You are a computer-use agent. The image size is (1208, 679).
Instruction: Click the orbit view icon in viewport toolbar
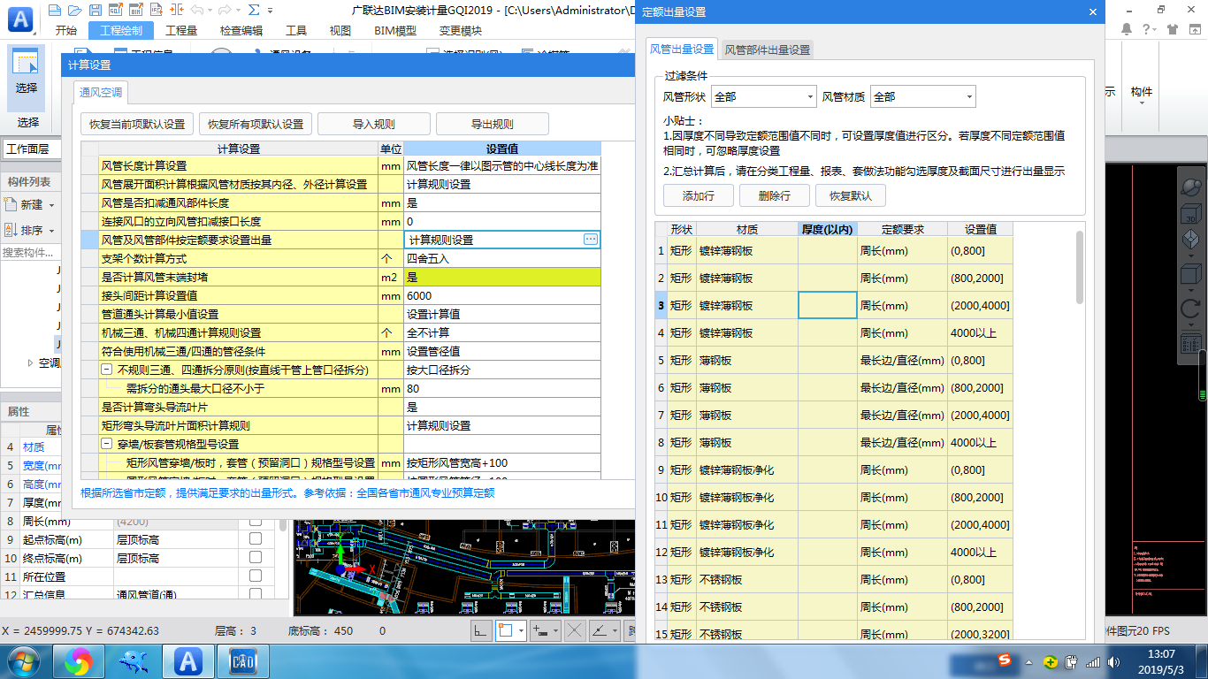click(x=1190, y=187)
